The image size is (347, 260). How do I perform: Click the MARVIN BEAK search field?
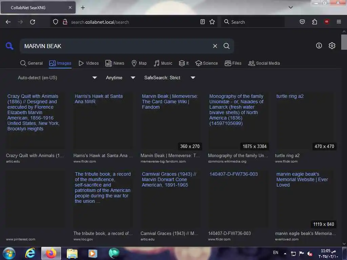(115, 46)
